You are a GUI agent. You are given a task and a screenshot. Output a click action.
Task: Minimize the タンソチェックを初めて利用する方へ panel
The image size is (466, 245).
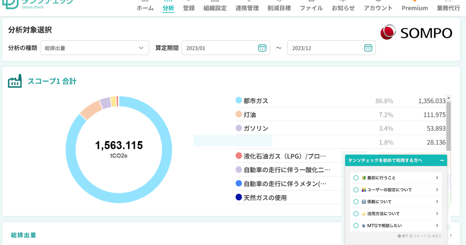(442, 160)
